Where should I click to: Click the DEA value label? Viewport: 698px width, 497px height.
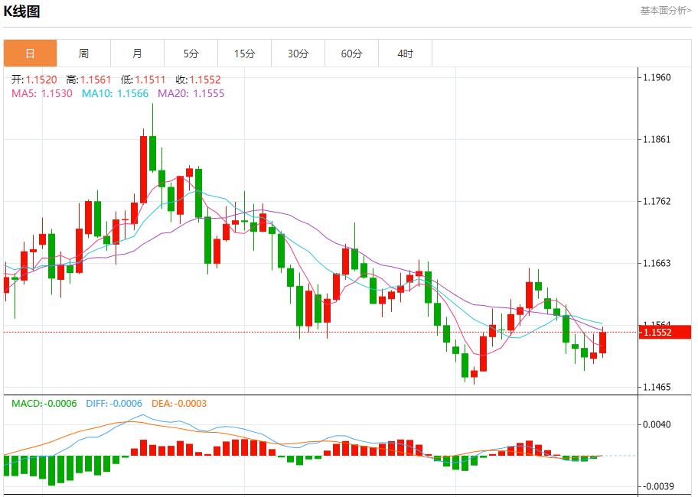click(178, 404)
